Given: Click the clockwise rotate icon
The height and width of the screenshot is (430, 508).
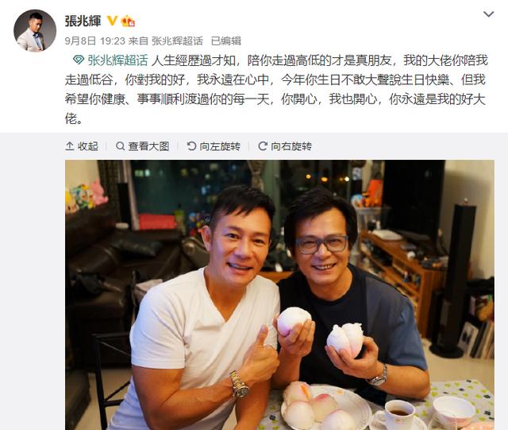Looking at the screenshot, I should click(263, 146).
